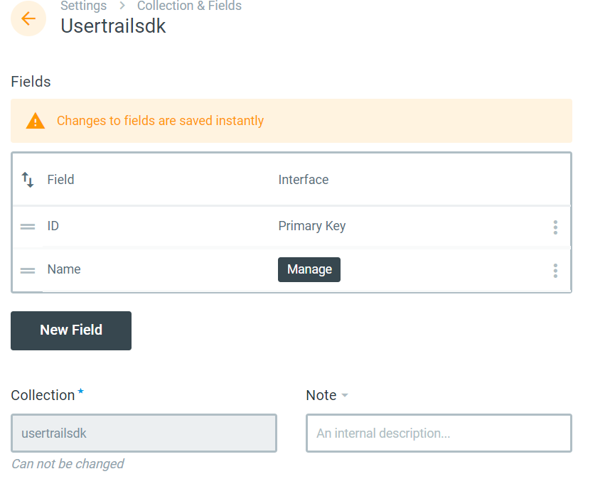Image resolution: width=605 pixels, height=496 pixels.
Task: Click the New Field button
Action: pos(70,330)
